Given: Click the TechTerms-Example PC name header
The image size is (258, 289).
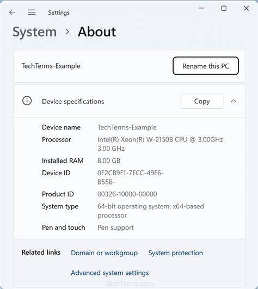Looking at the screenshot, I should 51,66.
